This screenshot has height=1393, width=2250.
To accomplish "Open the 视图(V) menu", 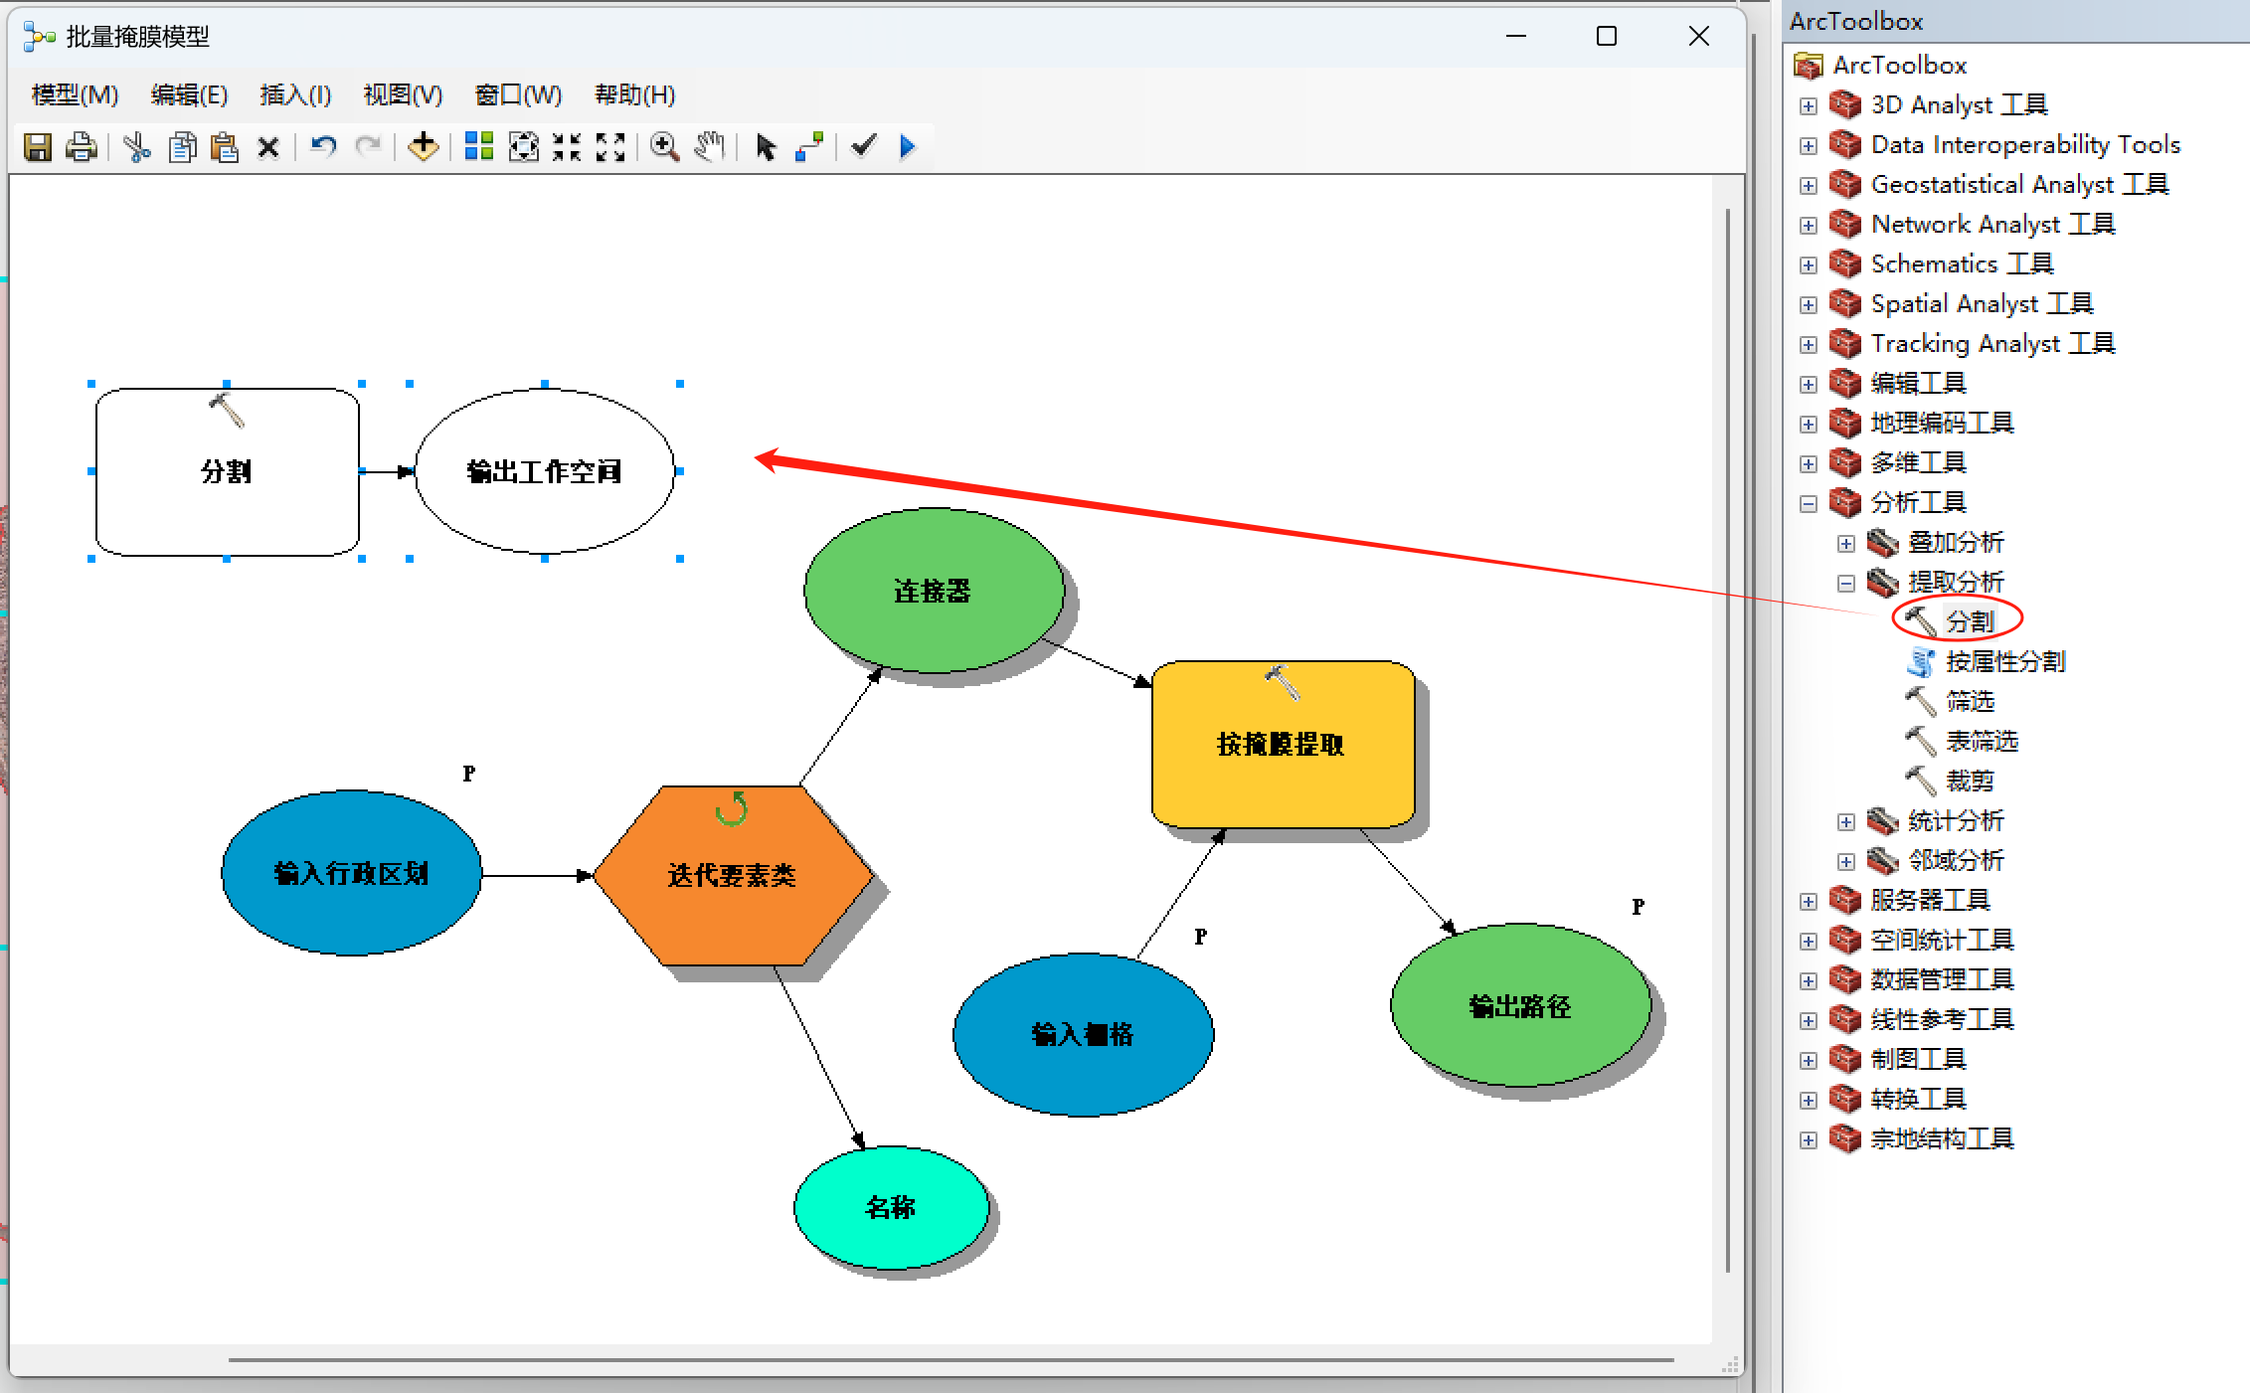I will (401, 94).
